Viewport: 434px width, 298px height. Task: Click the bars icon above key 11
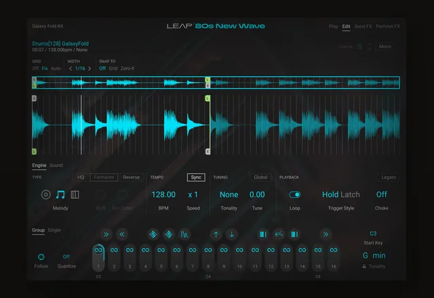(x=263, y=234)
